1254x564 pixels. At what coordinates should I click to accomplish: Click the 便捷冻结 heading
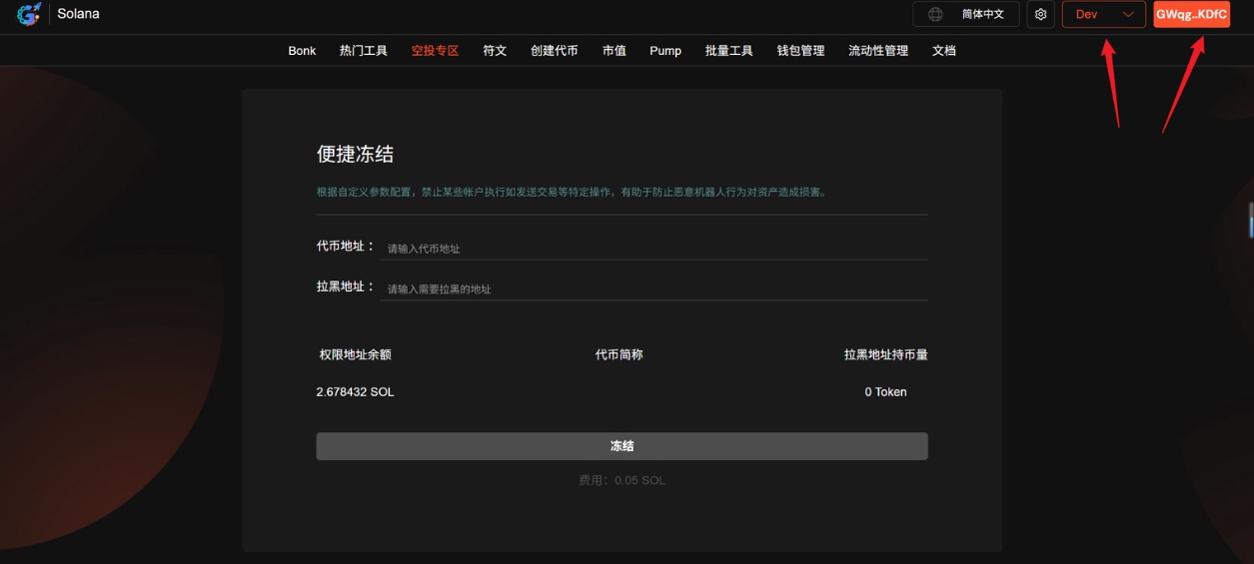coord(355,154)
